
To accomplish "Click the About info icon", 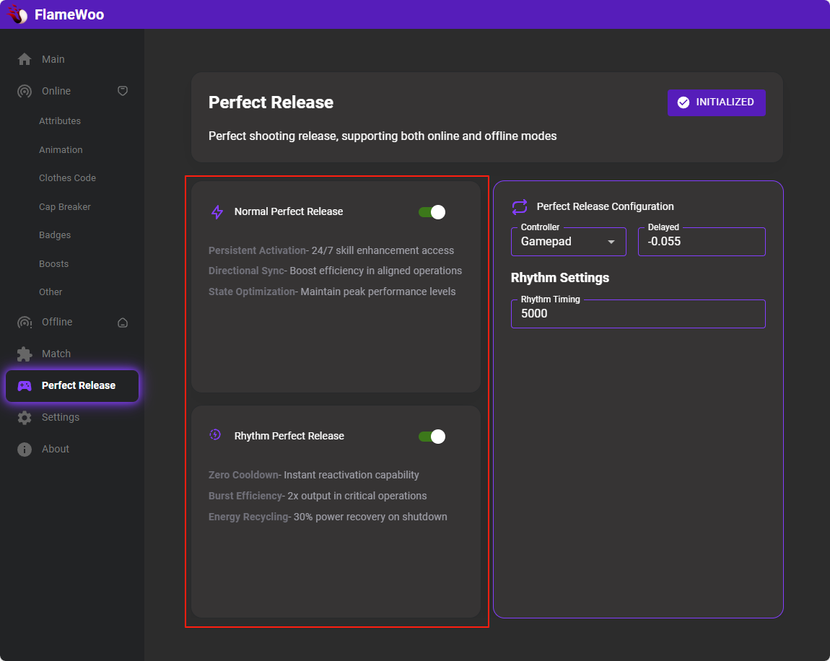I will click(25, 450).
